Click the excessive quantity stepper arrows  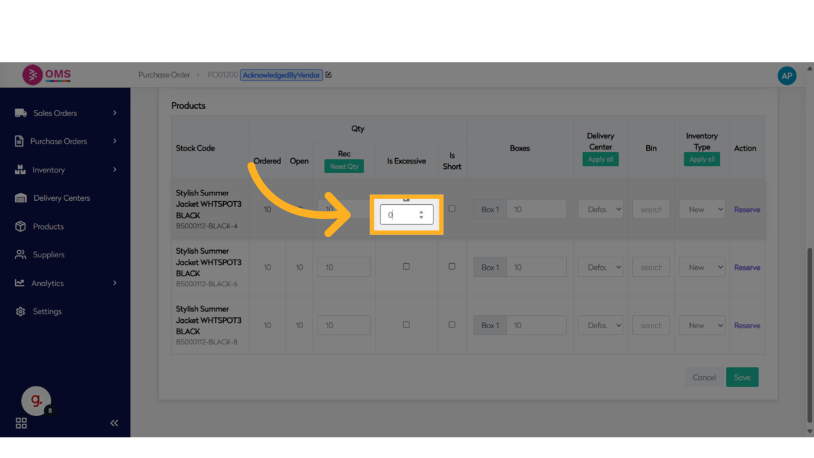[421, 215]
